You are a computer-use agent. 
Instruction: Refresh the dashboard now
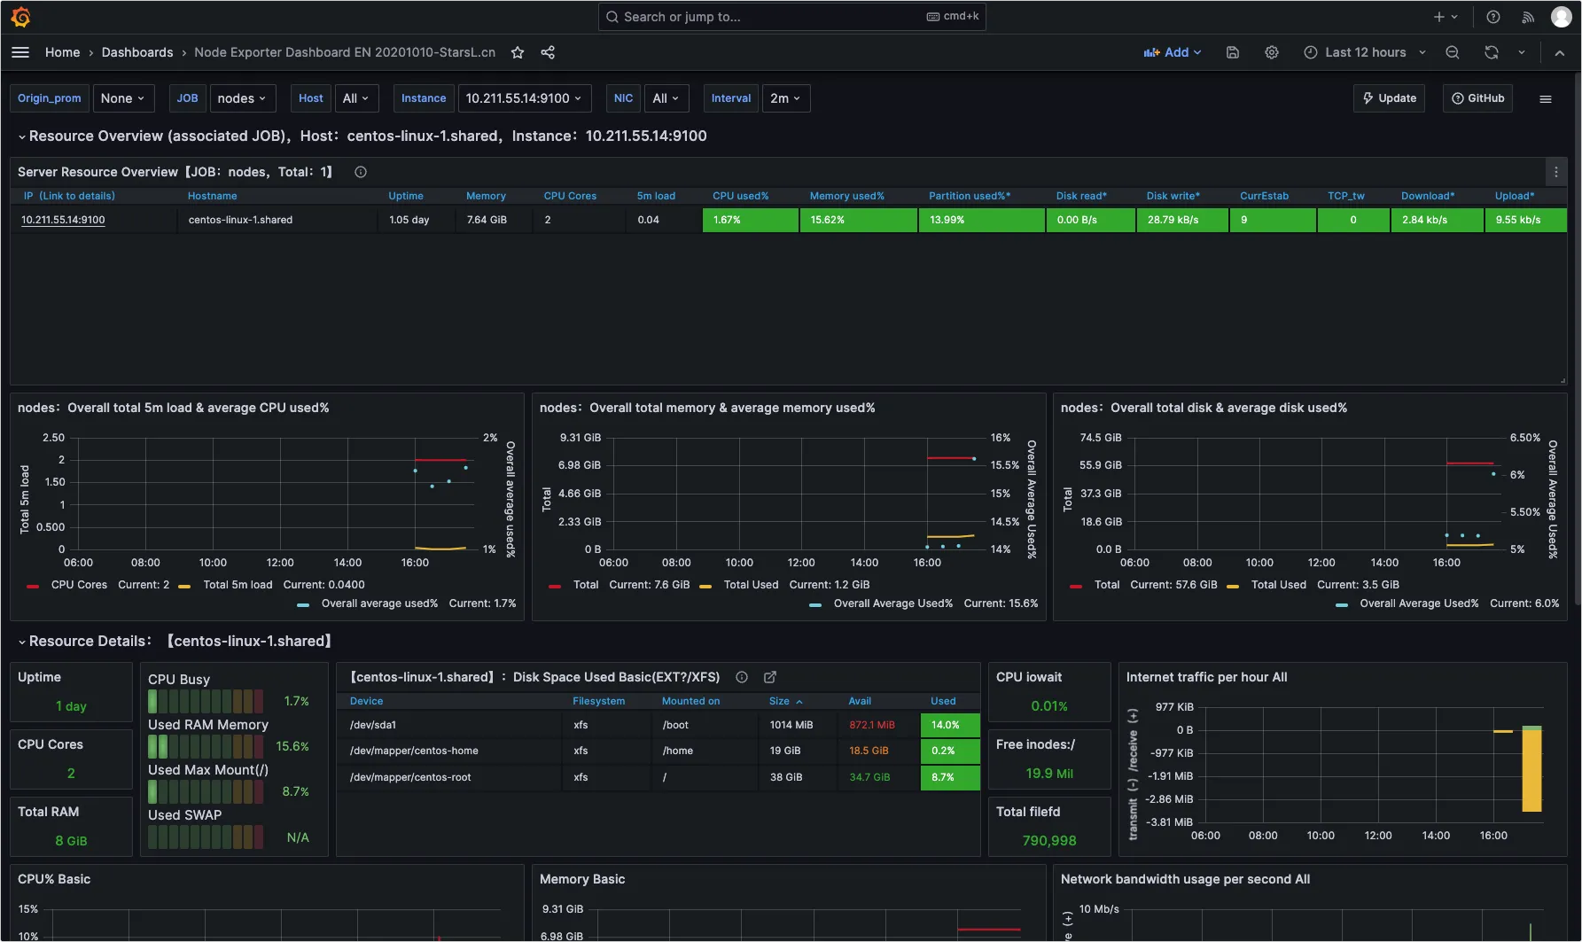pos(1491,52)
